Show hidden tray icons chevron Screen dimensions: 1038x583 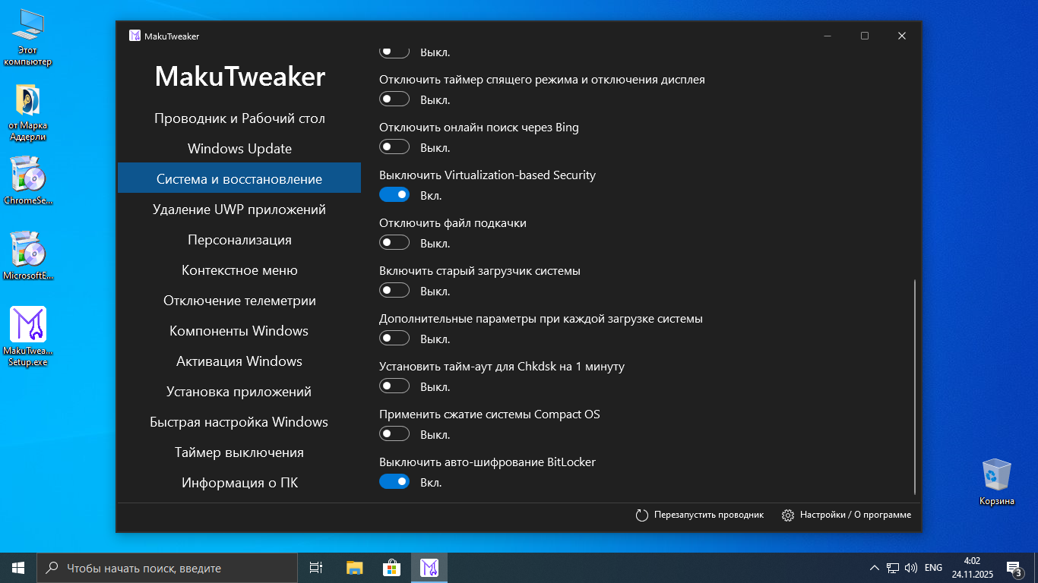click(x=874, y=568)
